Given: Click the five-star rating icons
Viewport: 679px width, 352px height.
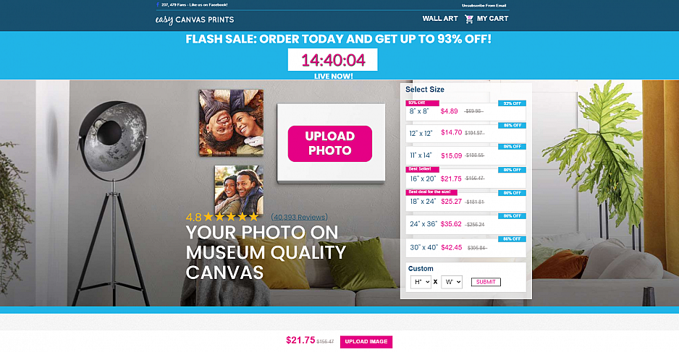Looking at the screenshot, I should [231, 217].
